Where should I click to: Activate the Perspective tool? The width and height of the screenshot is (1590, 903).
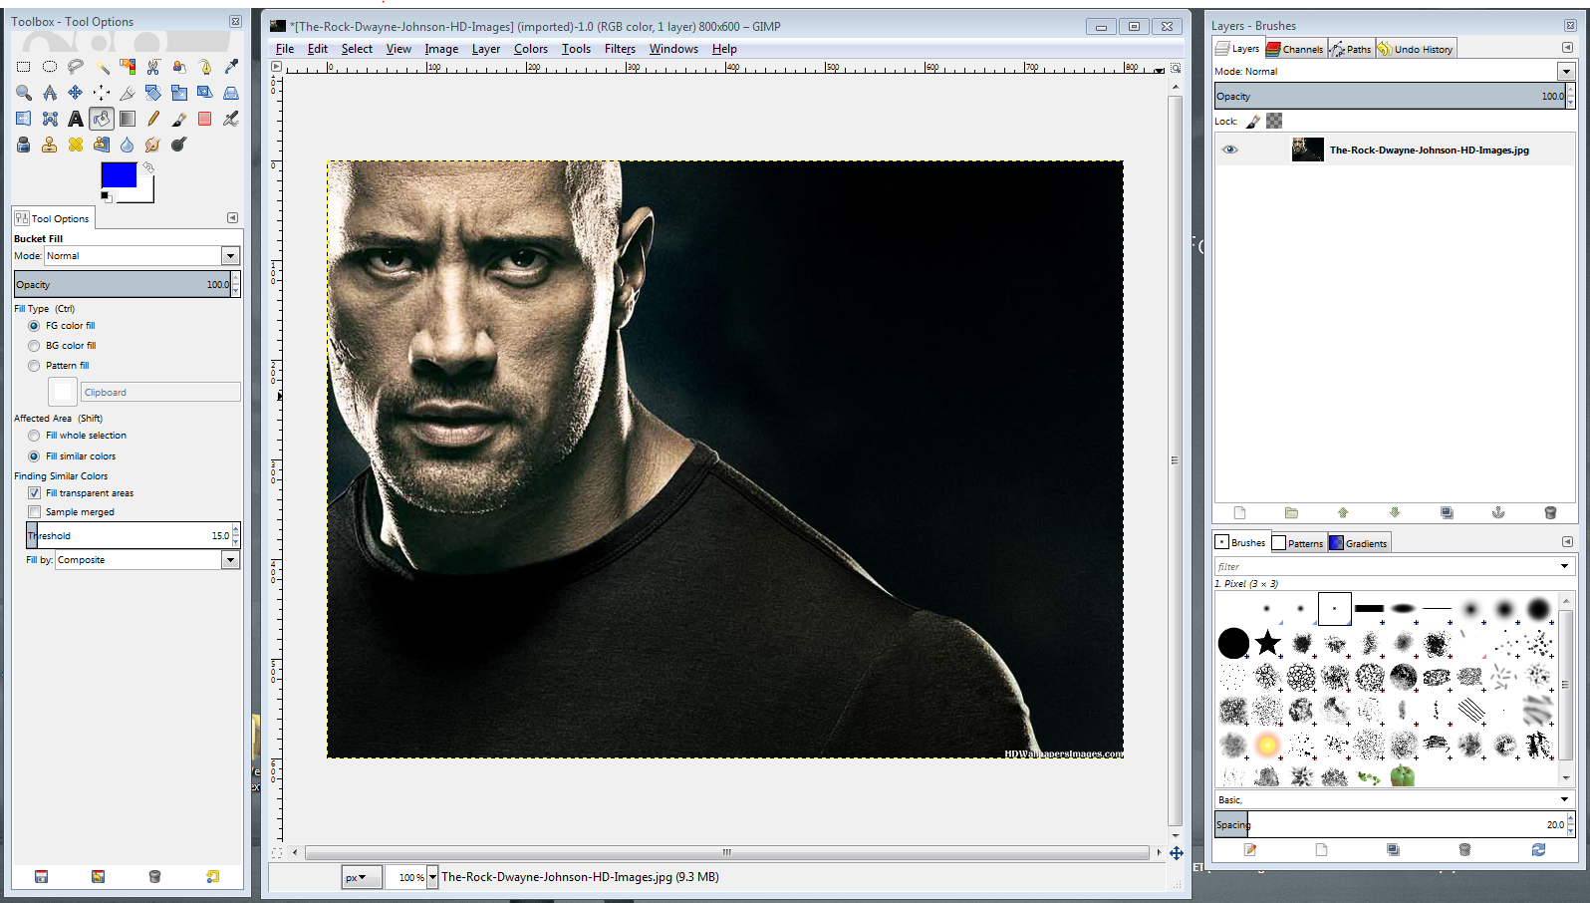click(x=231, y=93)
